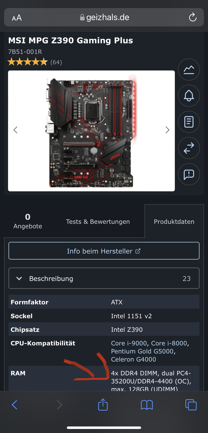Switch to Angebote tab
Image resolution: width=208 pixels, height=433 pixels.
coord(28,221)
